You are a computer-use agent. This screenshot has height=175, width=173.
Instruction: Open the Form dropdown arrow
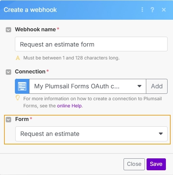click(161, 134)
